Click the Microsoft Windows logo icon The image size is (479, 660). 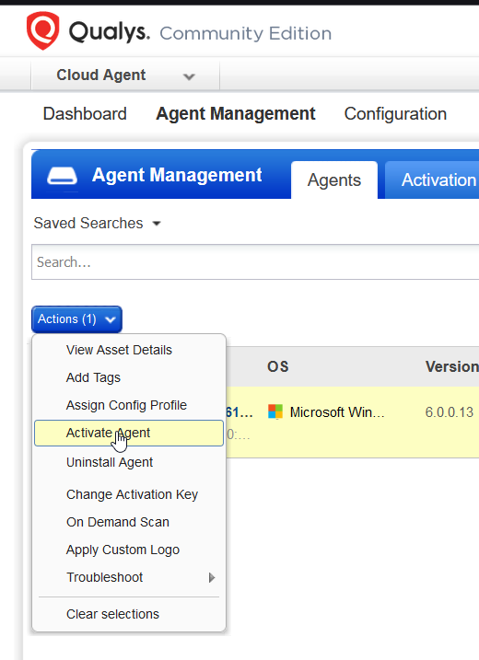click(275, 411)
